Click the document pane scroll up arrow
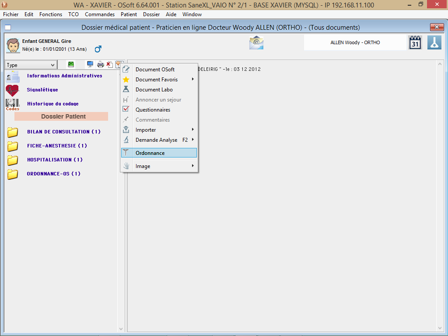Viewport: 448px width, 336px height. click(440, 64)
